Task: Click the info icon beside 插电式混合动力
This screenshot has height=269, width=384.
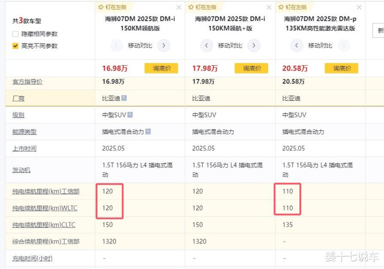Action: click(148, 131)
